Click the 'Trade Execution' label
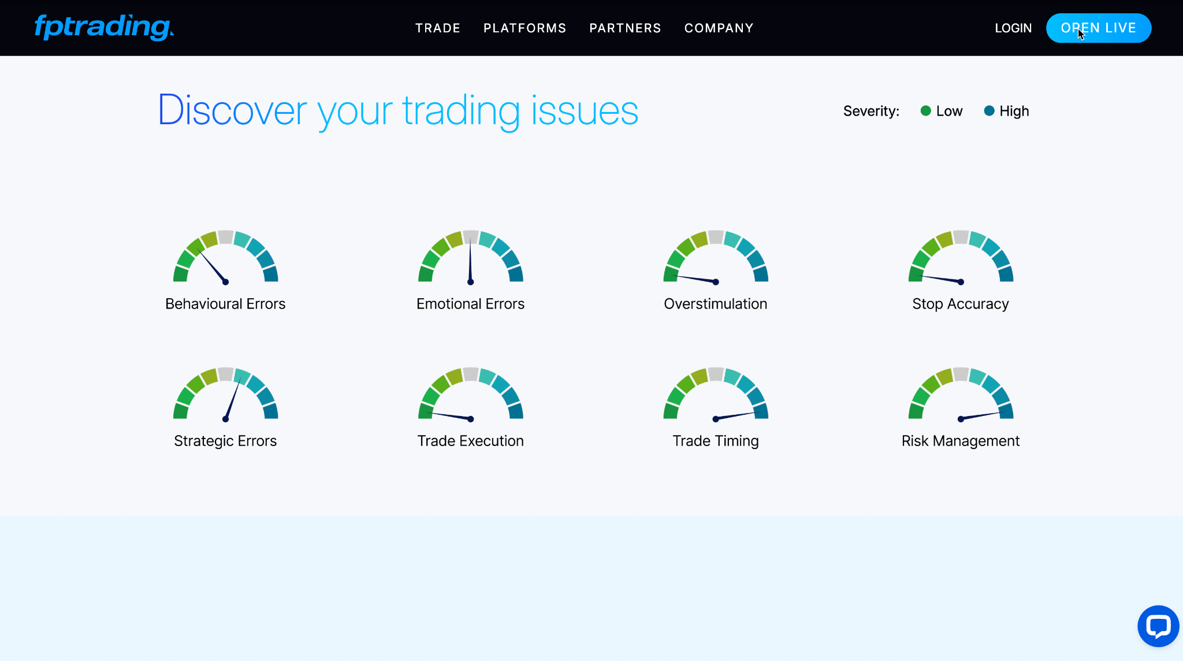The width and height of the screenshot is (1183, 661). click(470, 441)
